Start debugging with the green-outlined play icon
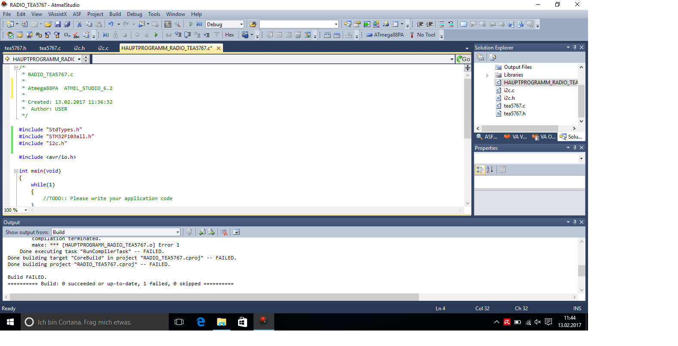678x346 pixels. point(191,25)
